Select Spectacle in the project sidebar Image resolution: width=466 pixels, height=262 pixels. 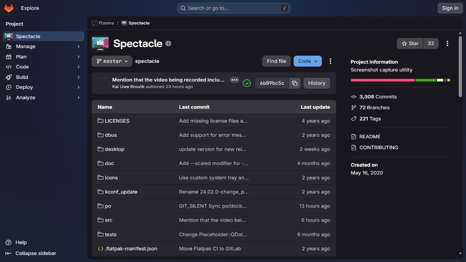44,36
